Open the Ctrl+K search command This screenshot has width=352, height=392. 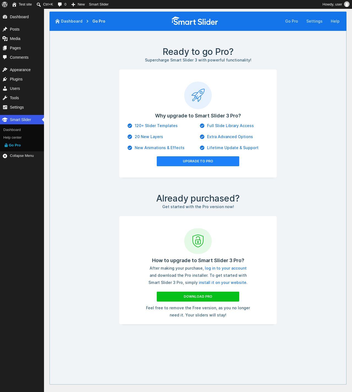point(45,4)
